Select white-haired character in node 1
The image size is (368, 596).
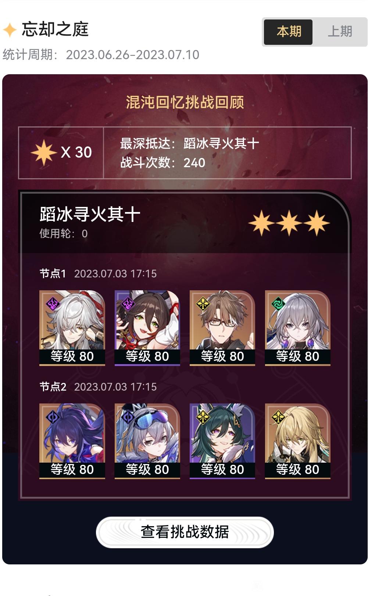[72, 328]
